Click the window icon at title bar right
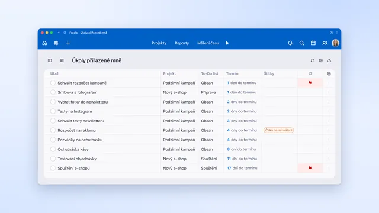Image resolution: width=379 pixels, height=213 pixels. click(331, 33)
